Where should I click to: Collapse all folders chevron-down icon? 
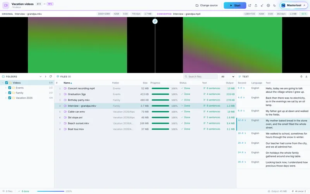click(x=41, y=76)
